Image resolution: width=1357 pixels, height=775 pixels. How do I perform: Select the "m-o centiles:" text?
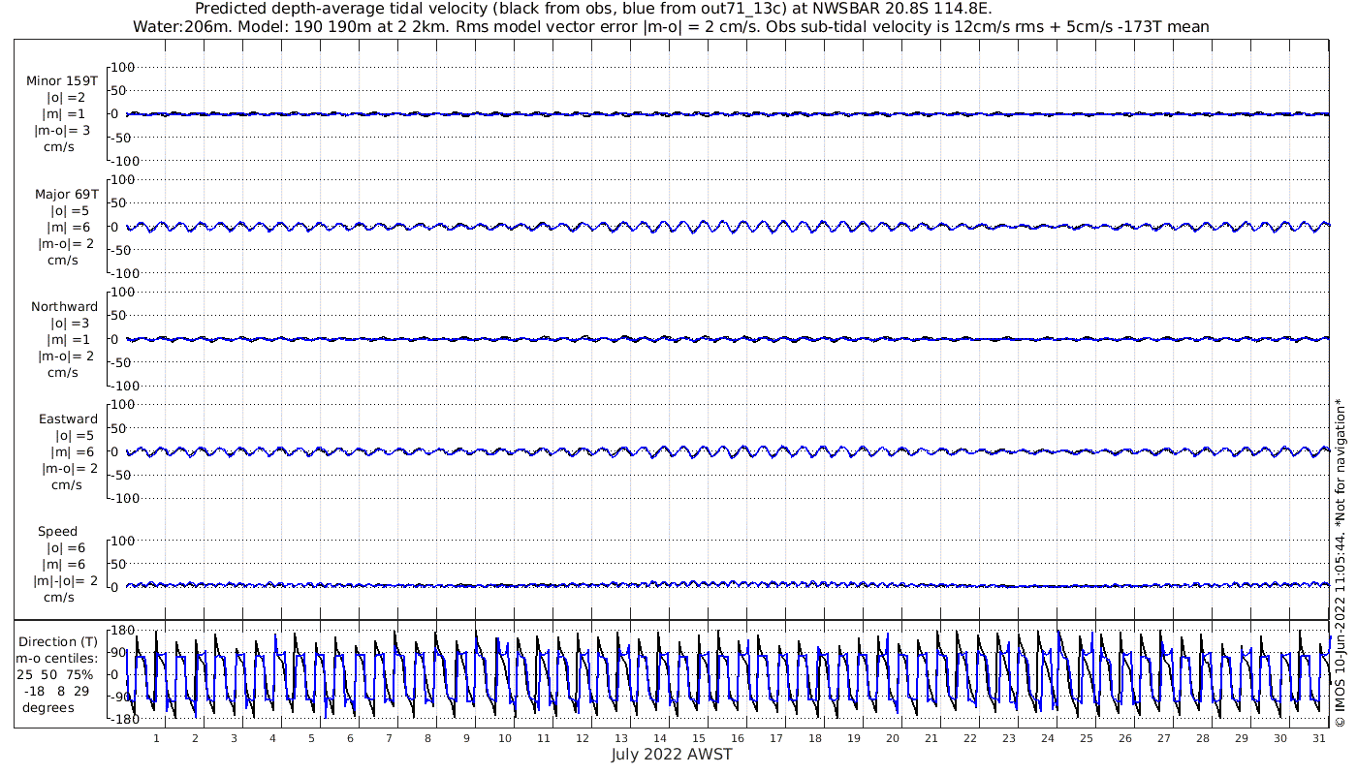57,658
